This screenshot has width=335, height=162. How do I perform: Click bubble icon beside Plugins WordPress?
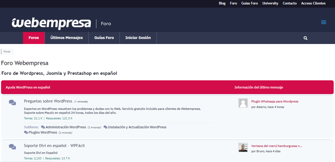[26, 132]
